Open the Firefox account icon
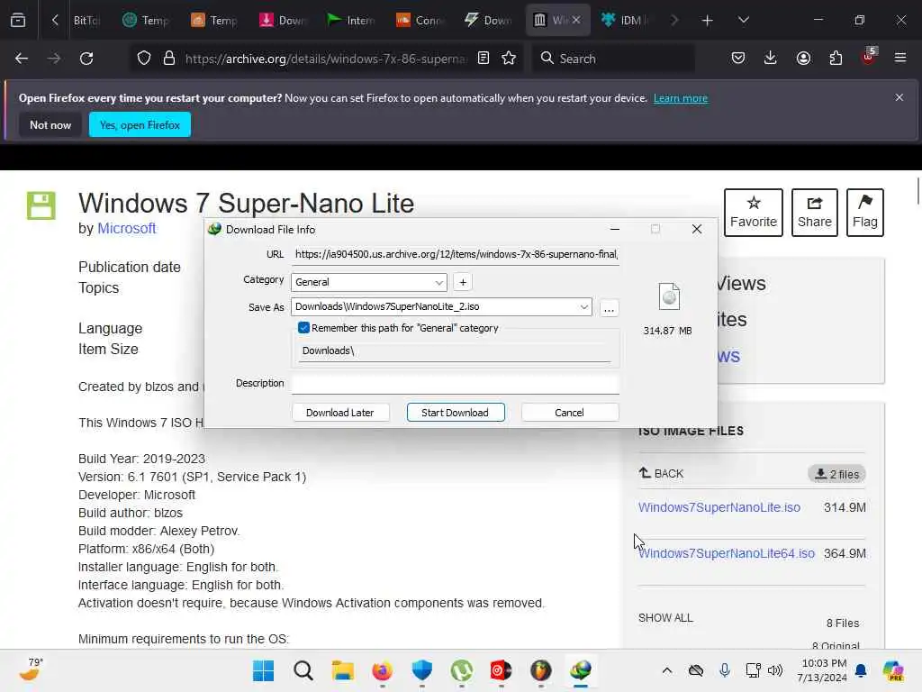Viewport: 922px width, 692px height. coord(803,59)
